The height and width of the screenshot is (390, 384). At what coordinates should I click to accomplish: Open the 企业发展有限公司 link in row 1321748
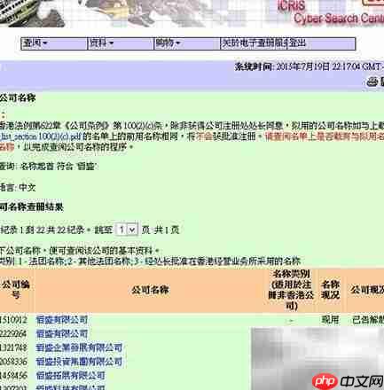(79, 347)
